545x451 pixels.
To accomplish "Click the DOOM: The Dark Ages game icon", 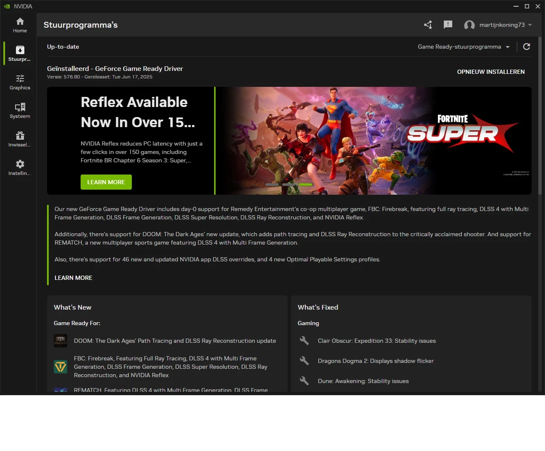I will coord(60,341).
